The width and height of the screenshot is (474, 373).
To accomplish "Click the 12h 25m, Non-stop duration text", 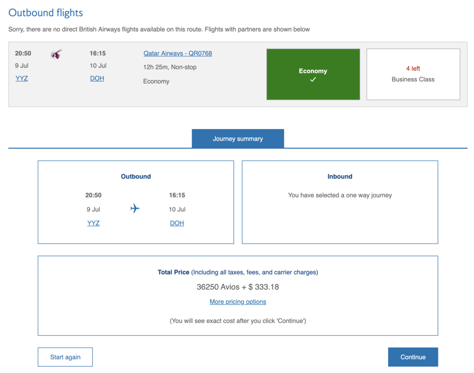I will tap(170, 67).
